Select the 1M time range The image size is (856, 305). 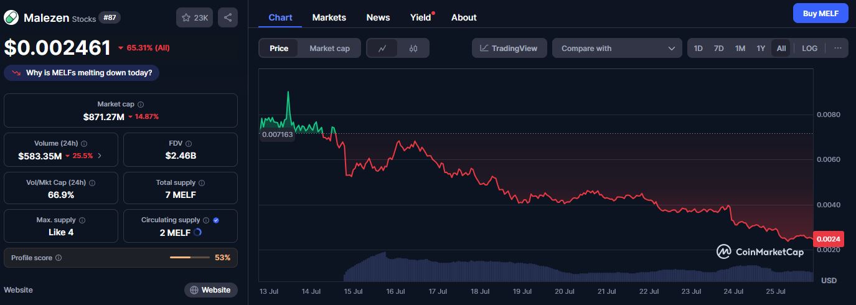pyautogui.click(x=740, y=48)
